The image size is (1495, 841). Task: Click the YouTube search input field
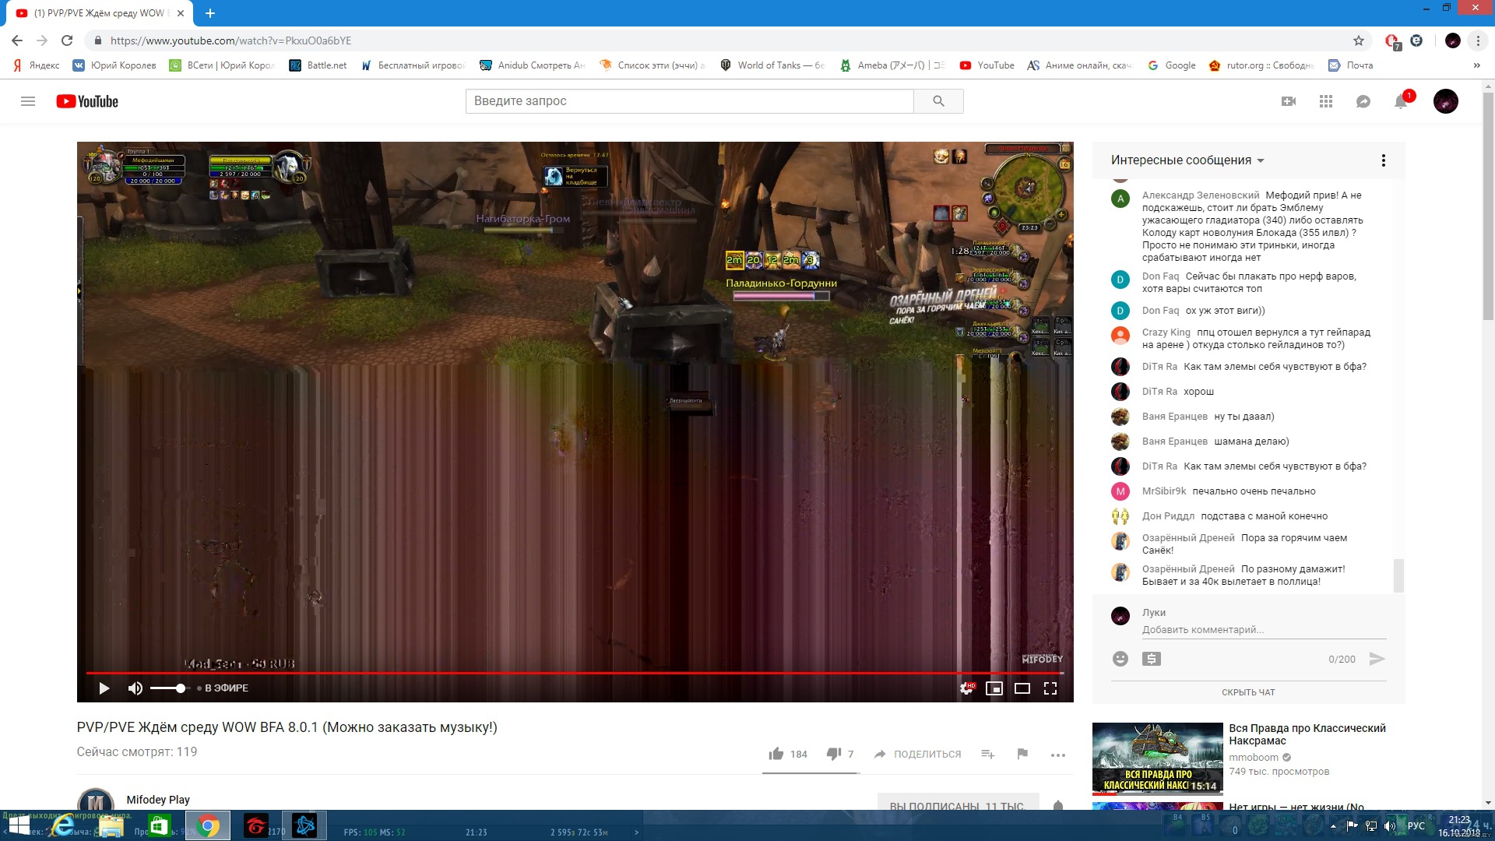click(x=690, y=101)
